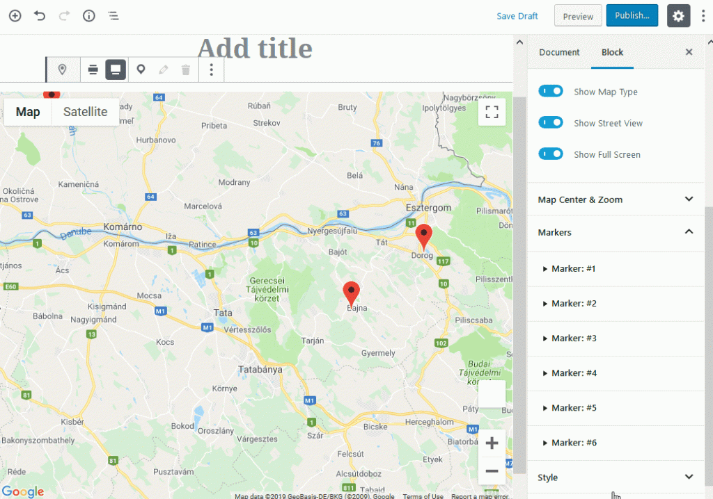Click the Publish button
Viewport: 713px width, 499px height.
pyautogui.click(x=632, y=15)
